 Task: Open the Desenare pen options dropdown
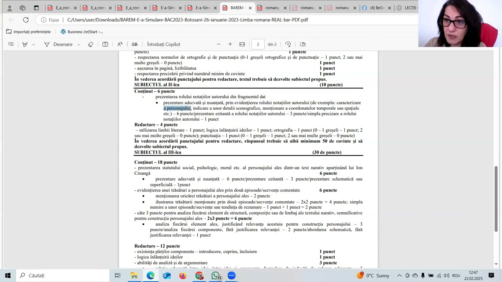pos(79,44)
